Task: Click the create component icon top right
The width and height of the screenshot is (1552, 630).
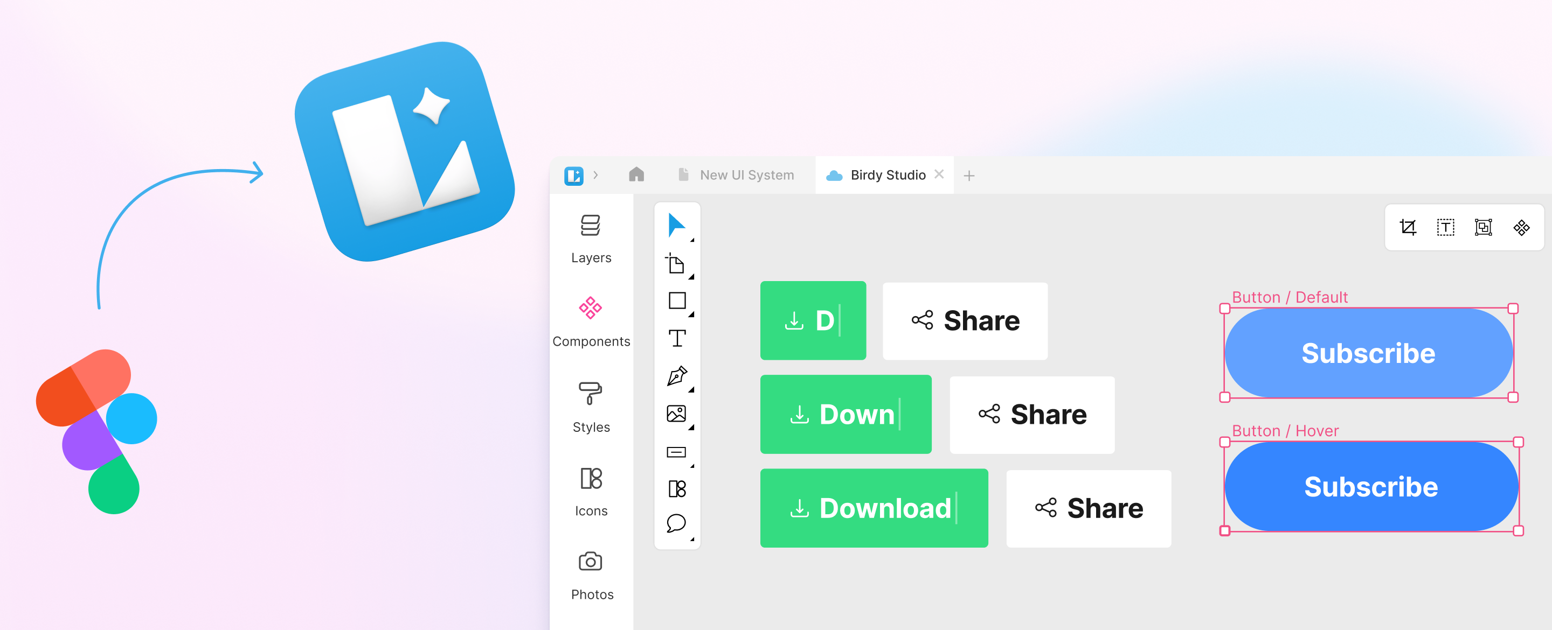Action: [x=1521, y=227]
